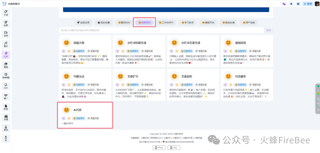
Task: Add AI写作 to conversation via 添至对话
Action: [x=93, y=118]
